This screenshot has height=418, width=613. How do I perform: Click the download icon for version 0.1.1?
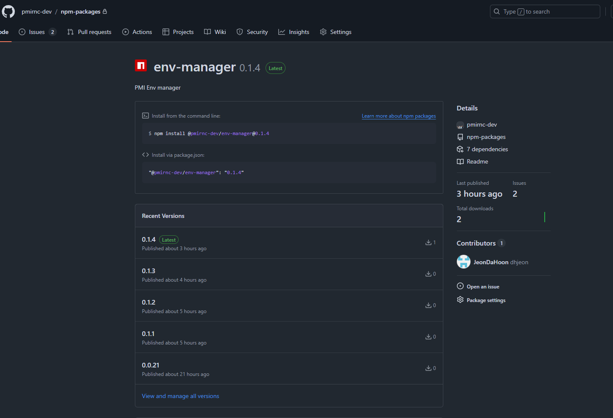click(428, 337)
